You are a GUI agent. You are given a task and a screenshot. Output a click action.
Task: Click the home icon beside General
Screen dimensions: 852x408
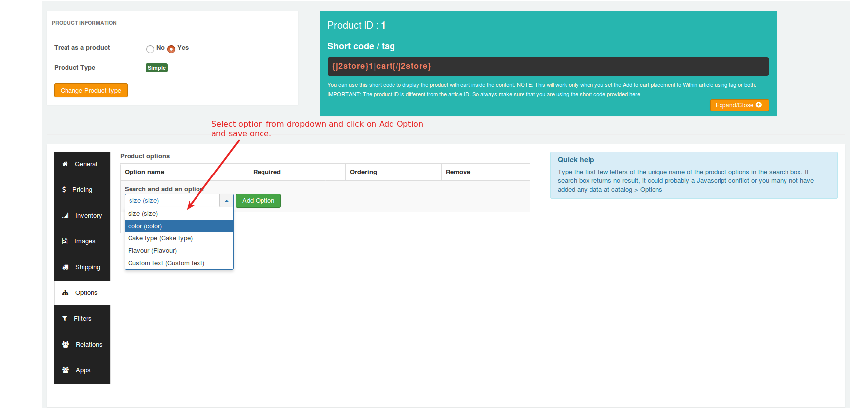tap(65, 164)
